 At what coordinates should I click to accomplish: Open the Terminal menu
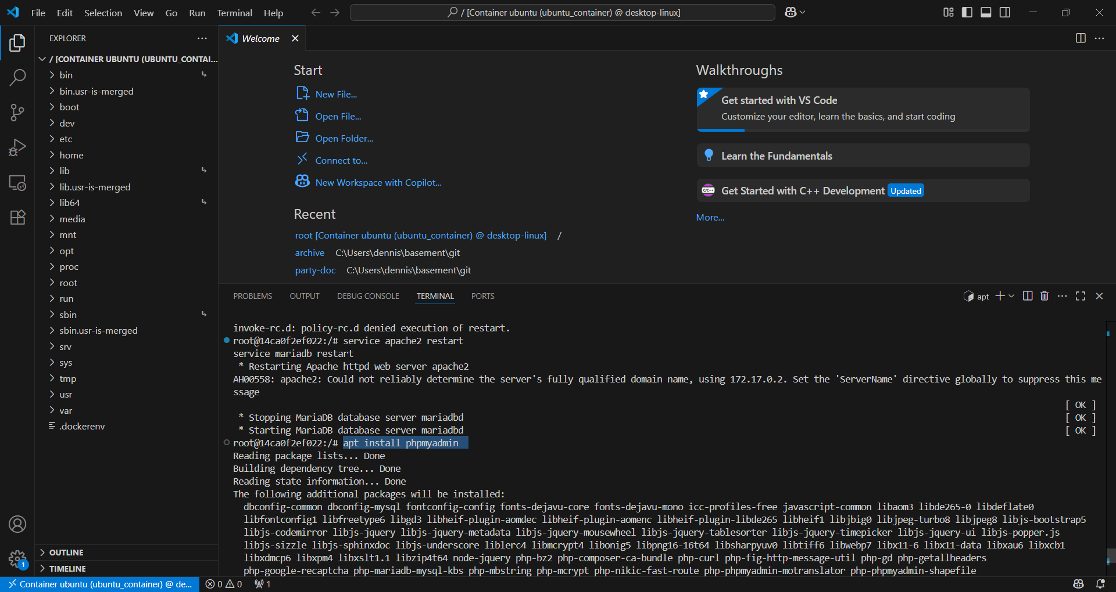234,13
